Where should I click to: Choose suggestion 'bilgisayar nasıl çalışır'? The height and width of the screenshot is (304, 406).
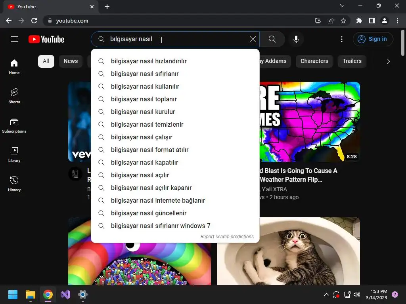tap(175, 137)
